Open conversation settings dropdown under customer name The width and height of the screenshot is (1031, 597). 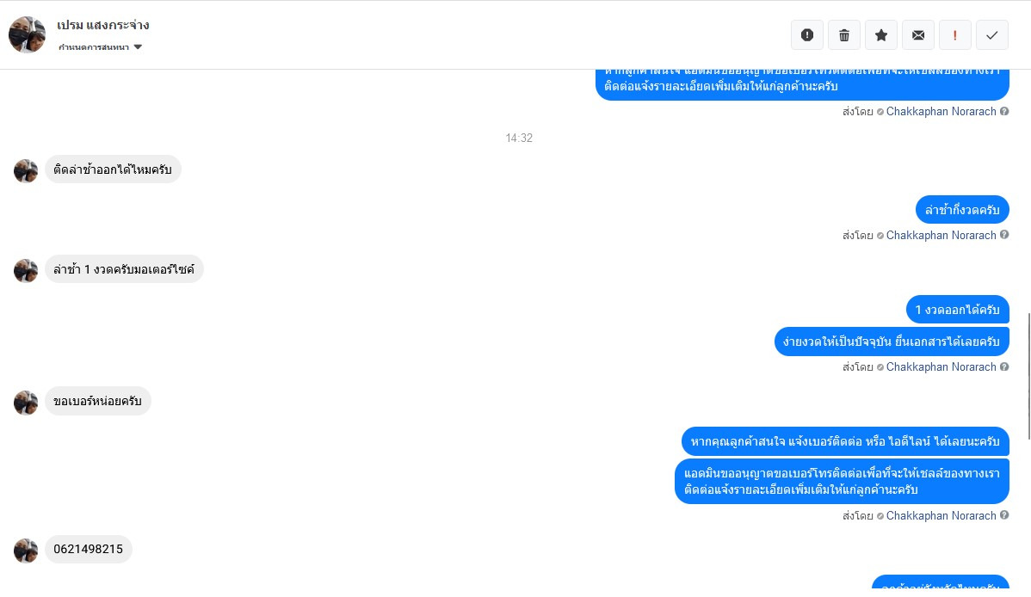click(100, 47)
